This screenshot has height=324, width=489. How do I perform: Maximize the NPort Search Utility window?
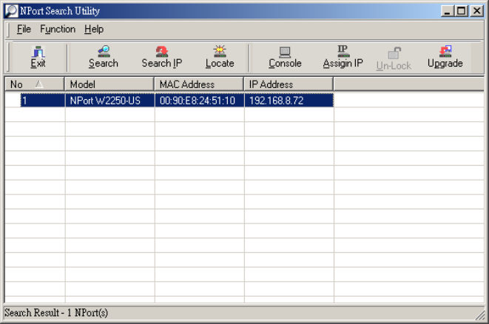pos(461,11)
